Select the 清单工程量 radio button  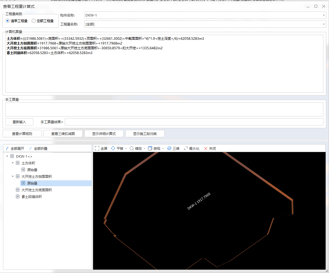8,21
